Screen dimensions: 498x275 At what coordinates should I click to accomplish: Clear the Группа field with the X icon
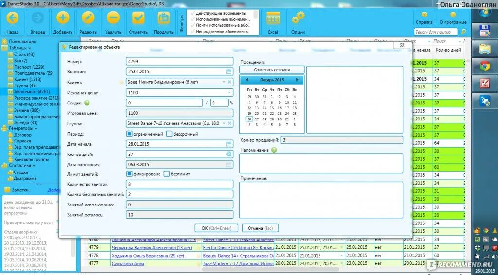point(230,123)
